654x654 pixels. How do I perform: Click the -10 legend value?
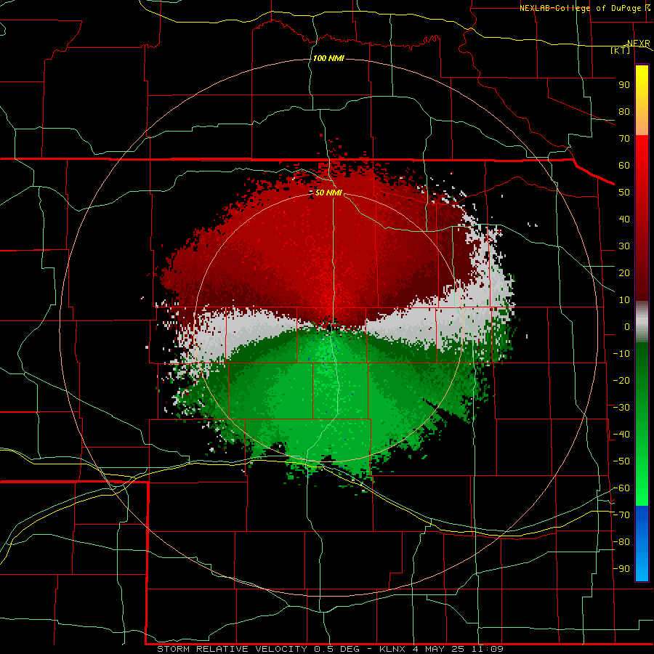coord(621,354)
